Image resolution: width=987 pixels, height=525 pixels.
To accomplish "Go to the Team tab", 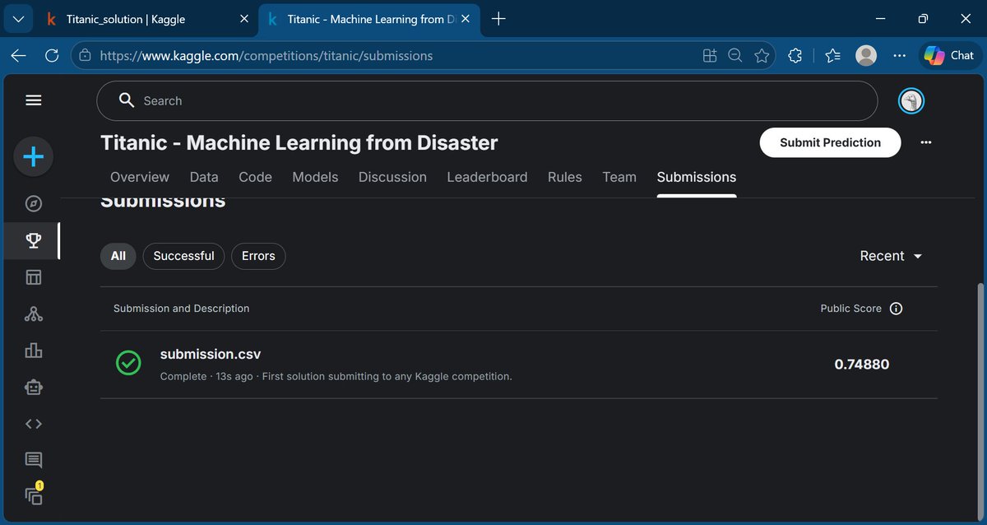I will tap(619, 177).
